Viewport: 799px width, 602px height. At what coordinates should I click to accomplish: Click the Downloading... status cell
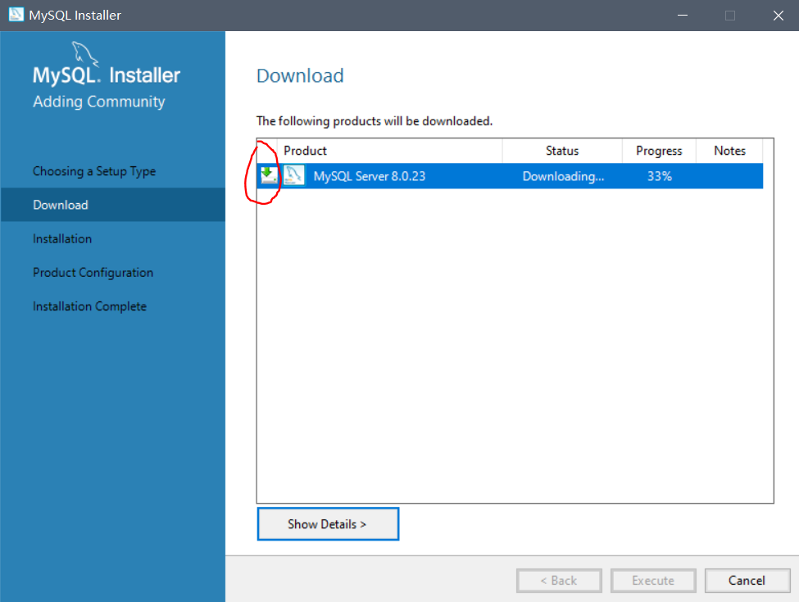click(x=563, y=176)
